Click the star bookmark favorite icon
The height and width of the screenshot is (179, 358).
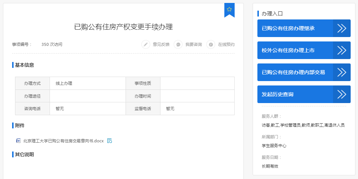point(229,9)
